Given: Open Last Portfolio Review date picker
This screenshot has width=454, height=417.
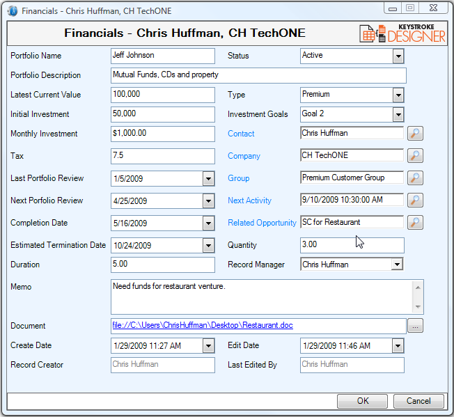Looking at the screenshot, I should [x=208, y=179].
